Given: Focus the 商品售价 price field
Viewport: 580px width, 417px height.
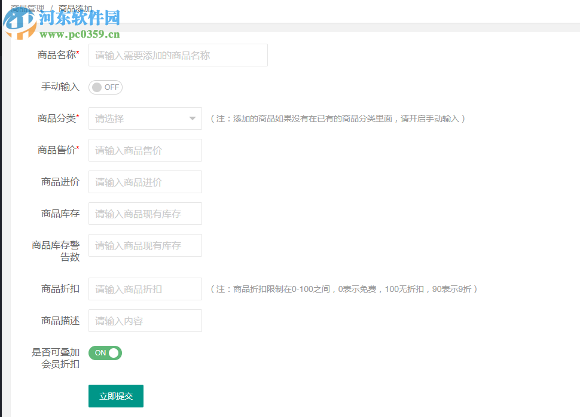Looking at the screenshot, I should pos(145,150).
